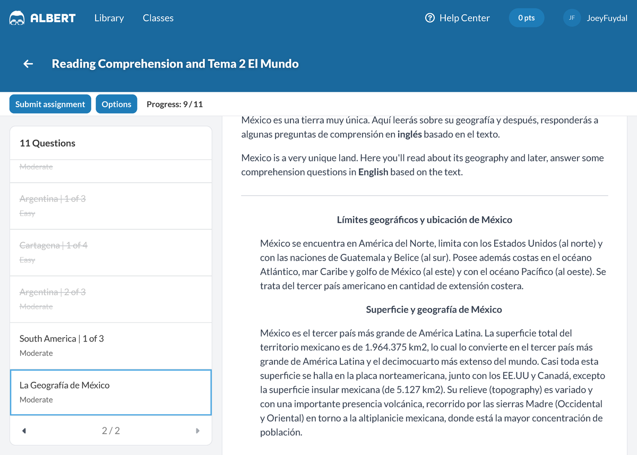
Task: Open Argentina 1 of 3 question
Action: (x=111, y=205)
